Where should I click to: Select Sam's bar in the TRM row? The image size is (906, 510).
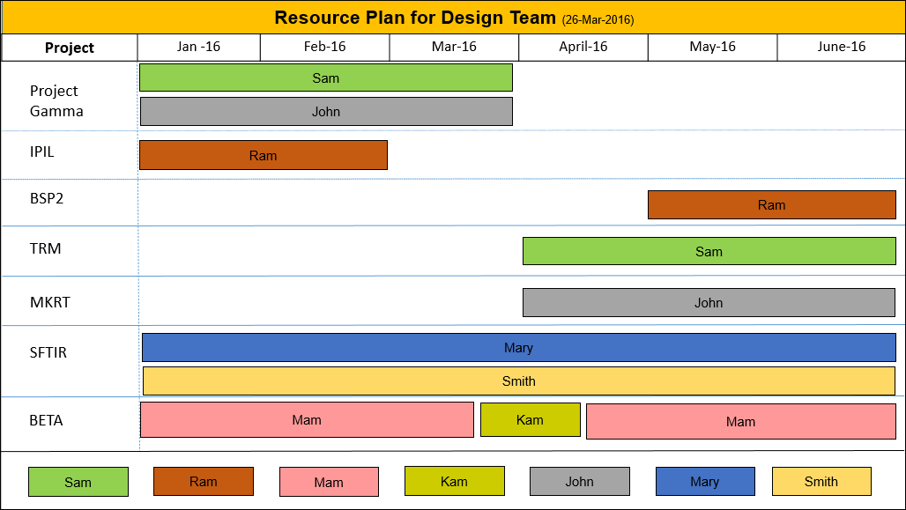[709, 251]
